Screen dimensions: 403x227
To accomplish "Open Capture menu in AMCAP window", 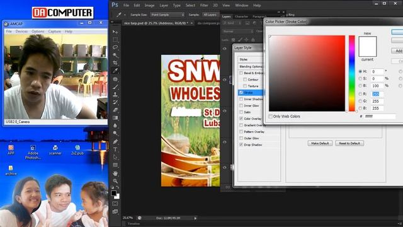I will tap(55, 32).
